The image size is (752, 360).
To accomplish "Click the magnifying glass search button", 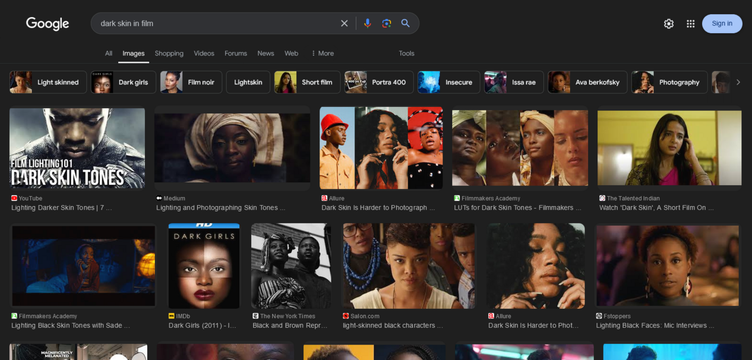I will click(x=406, y=23).
